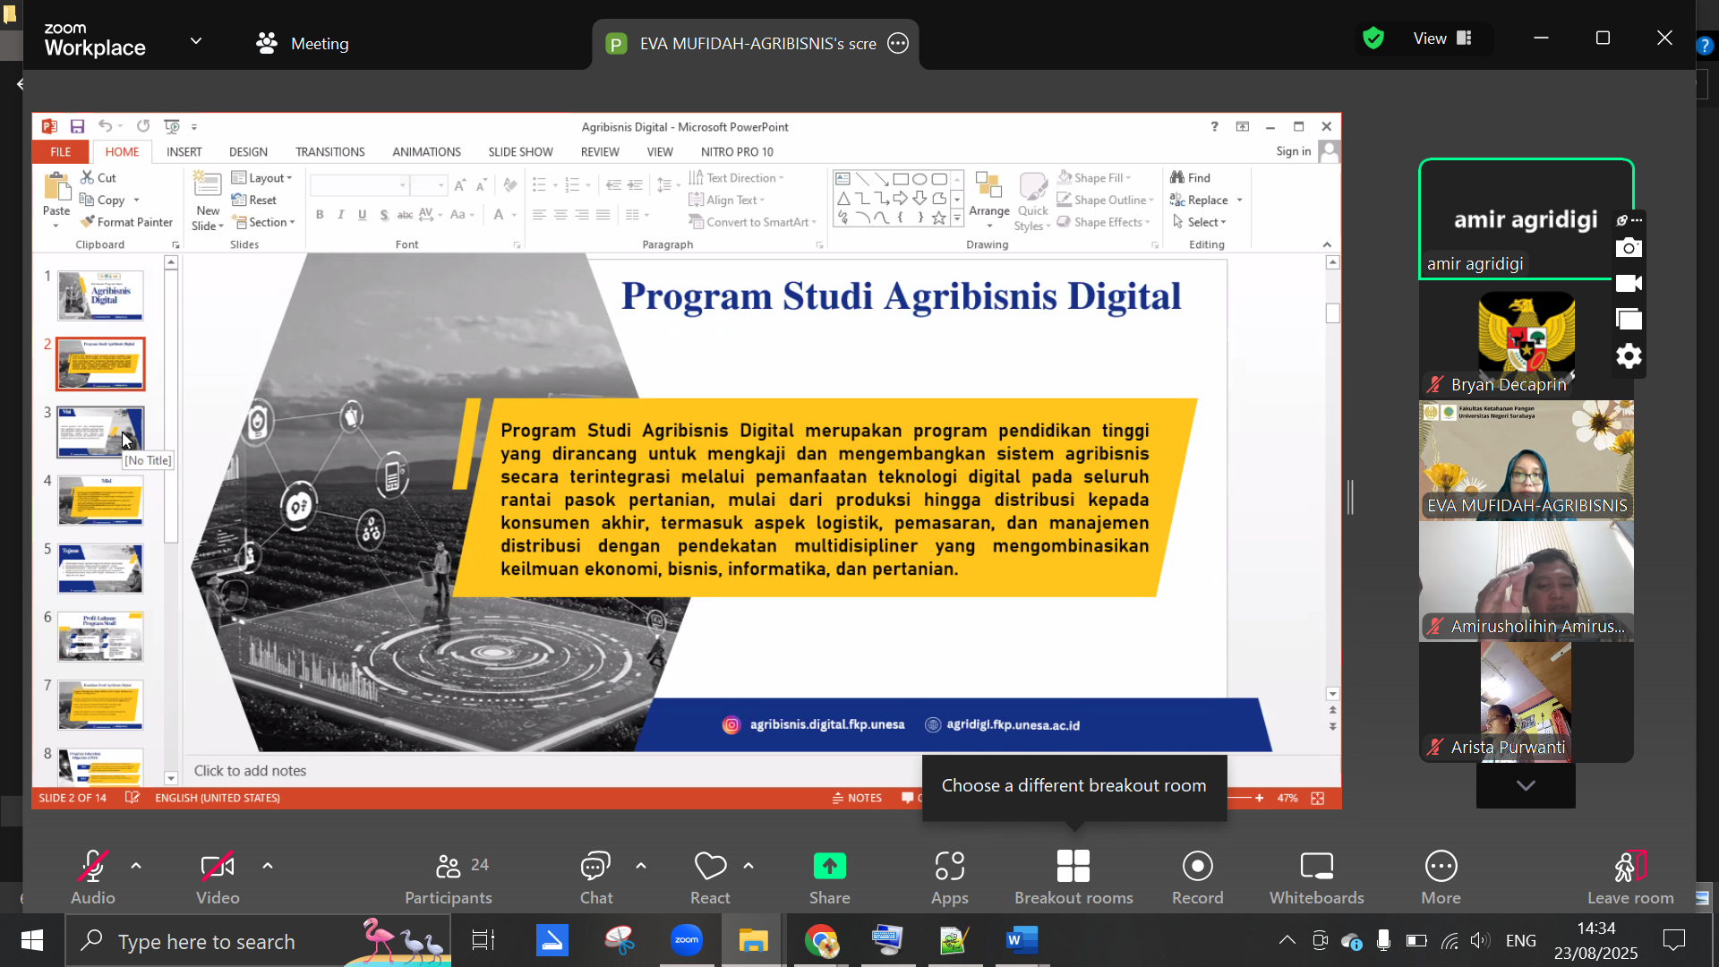Viewport: 1719px width, 967px height.
Task: Switch to the Meeting tab
Action: (x=302, y=43)
